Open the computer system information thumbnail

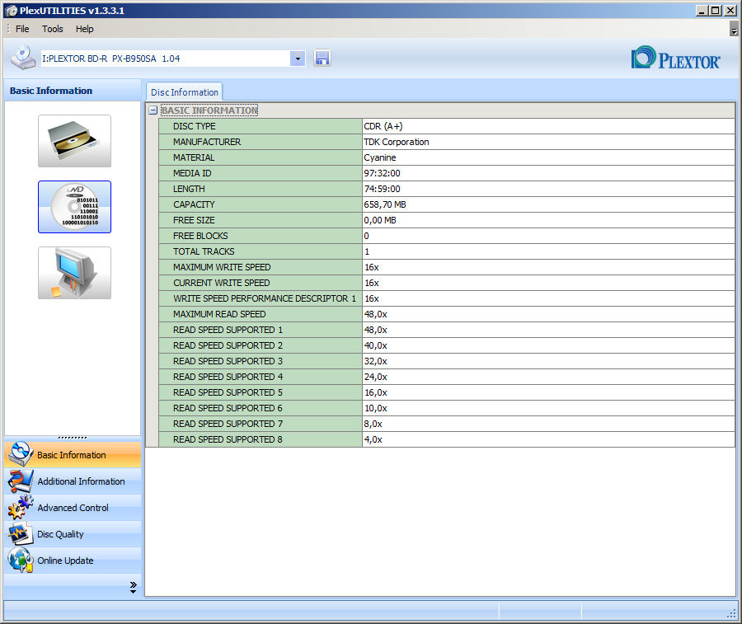[x=75, y=273]
